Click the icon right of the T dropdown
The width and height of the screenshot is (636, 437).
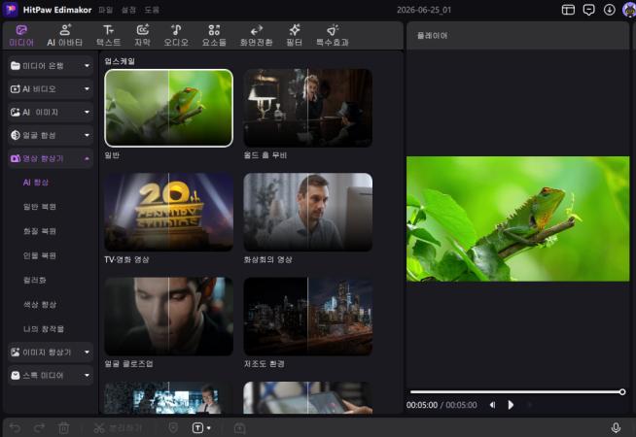click(x=240, y=427)
